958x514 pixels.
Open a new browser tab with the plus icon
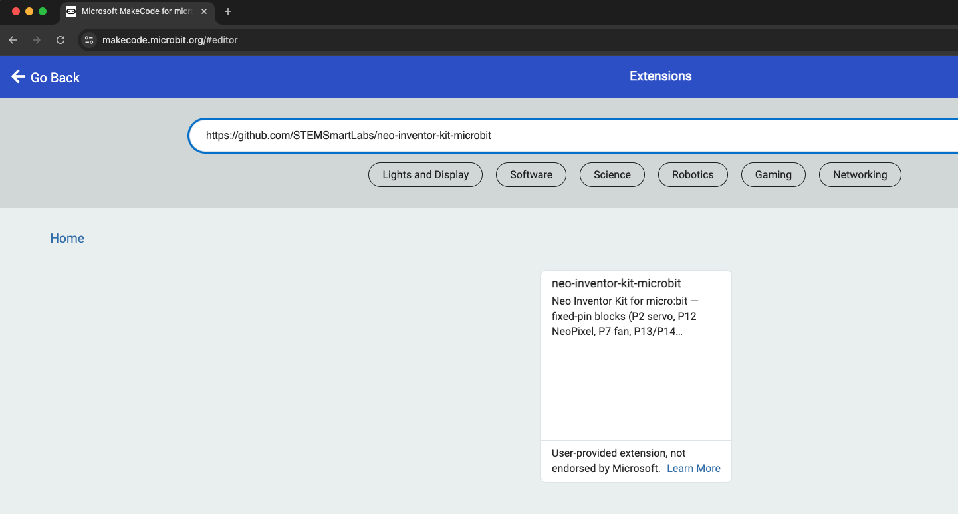pos(228,11)
